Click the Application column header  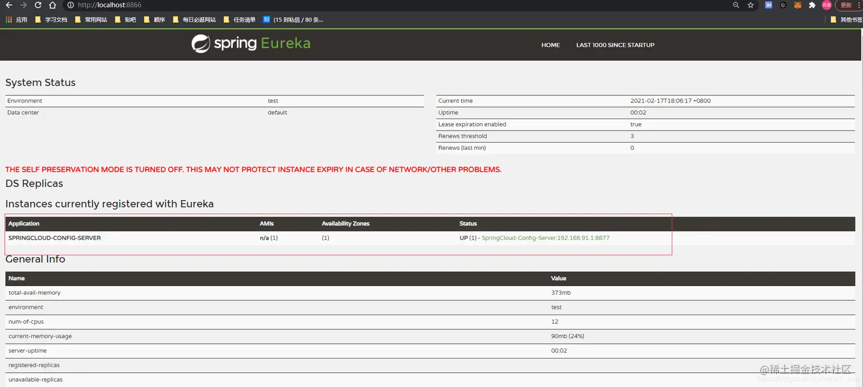pyautogui.click(x=24, y=223)
